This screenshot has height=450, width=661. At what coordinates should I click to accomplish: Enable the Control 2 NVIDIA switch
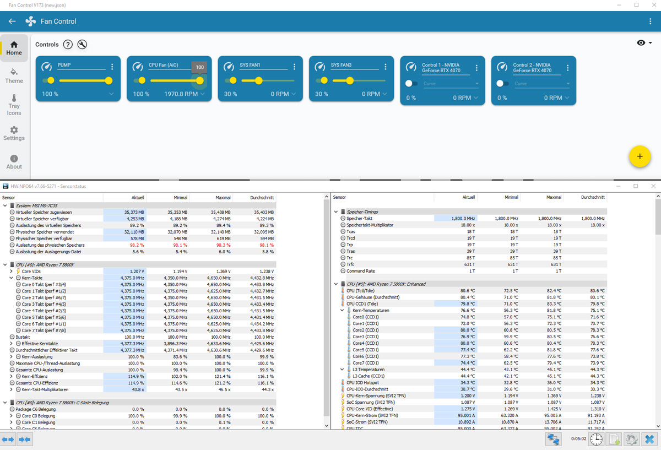[x=503, y=84]
